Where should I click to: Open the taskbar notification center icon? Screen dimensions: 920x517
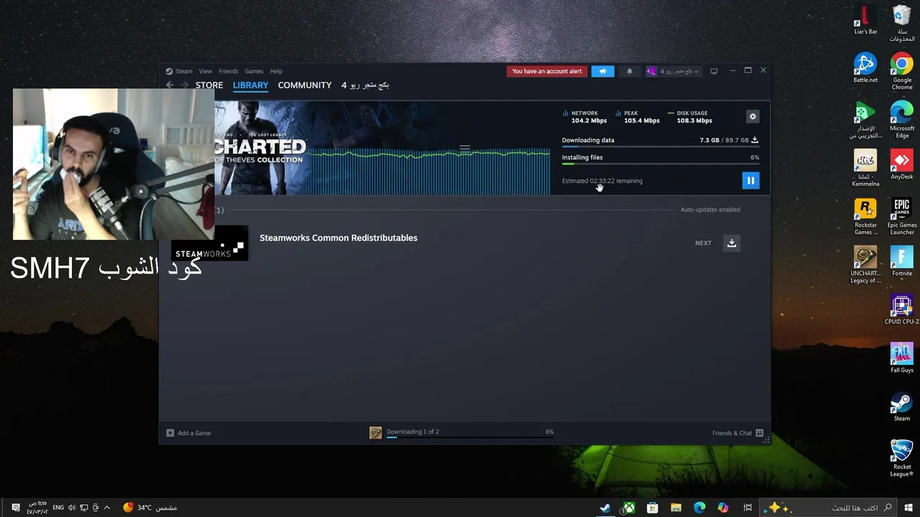(15, 508)
